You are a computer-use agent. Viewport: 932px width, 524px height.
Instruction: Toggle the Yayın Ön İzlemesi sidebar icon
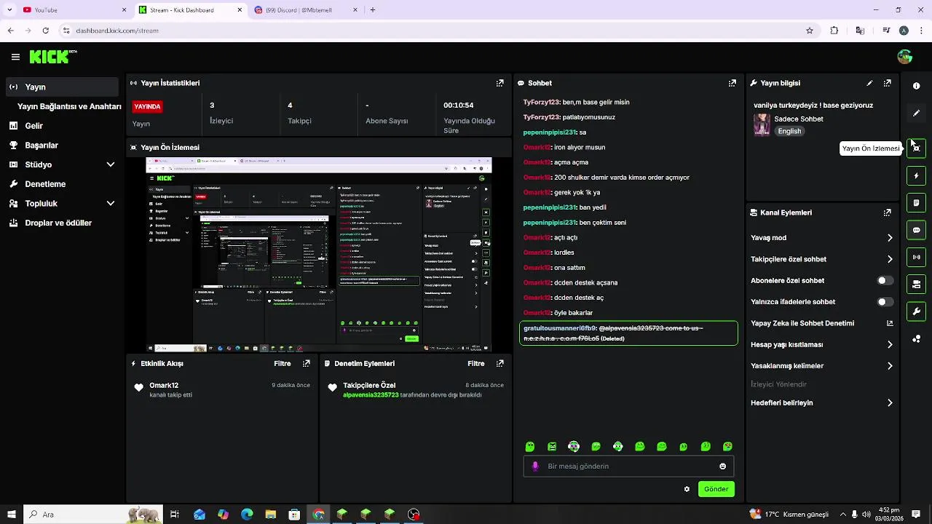pos(916,148)
